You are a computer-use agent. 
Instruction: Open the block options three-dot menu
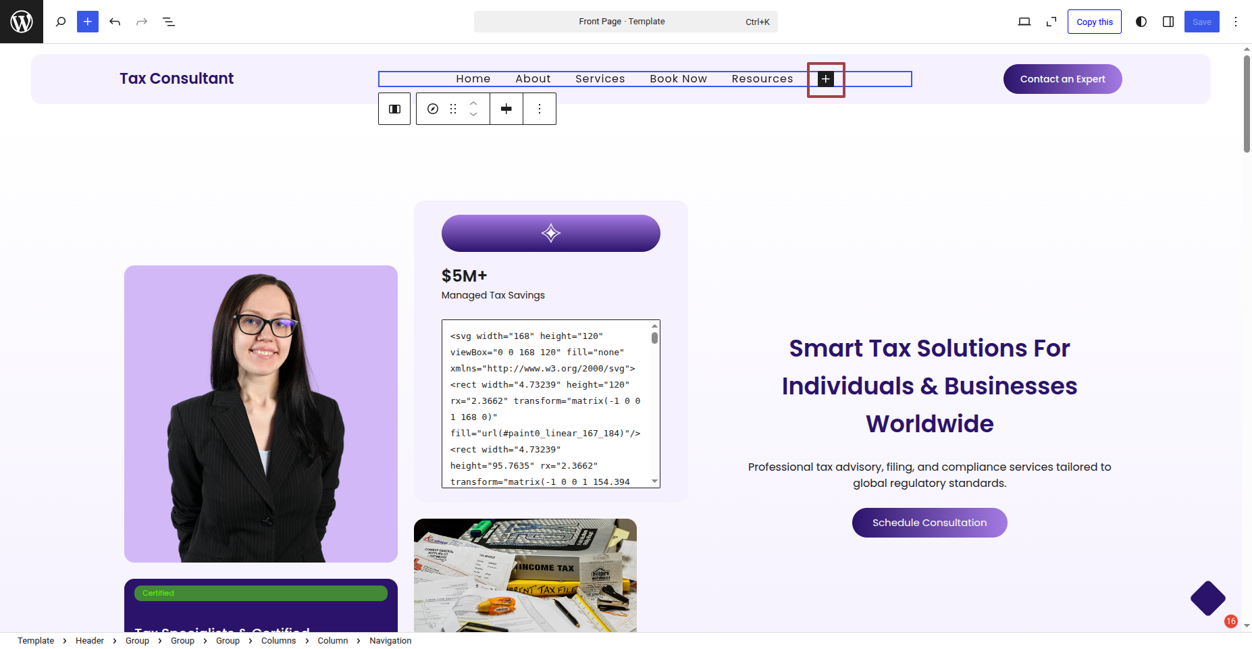point(540,109)
